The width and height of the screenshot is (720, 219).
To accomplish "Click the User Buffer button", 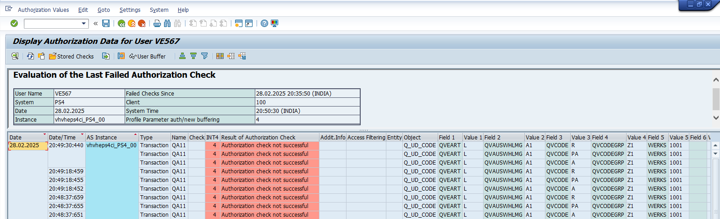I will 148,56.
